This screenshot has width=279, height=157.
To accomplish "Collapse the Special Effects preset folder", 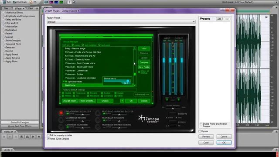I will tap(64, 82).
